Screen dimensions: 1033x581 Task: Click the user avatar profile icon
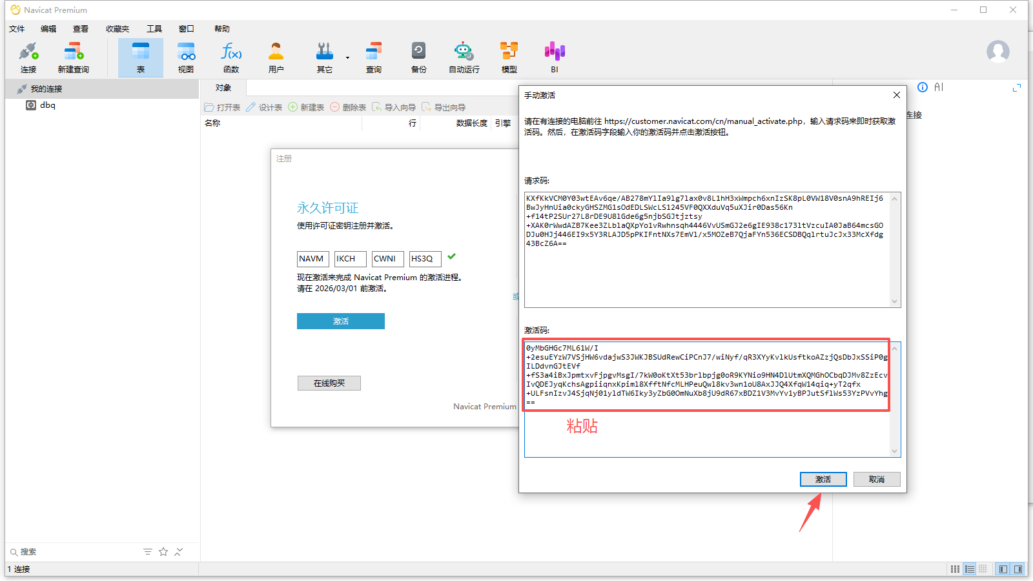pyautogui.click(x=997, y=52)
